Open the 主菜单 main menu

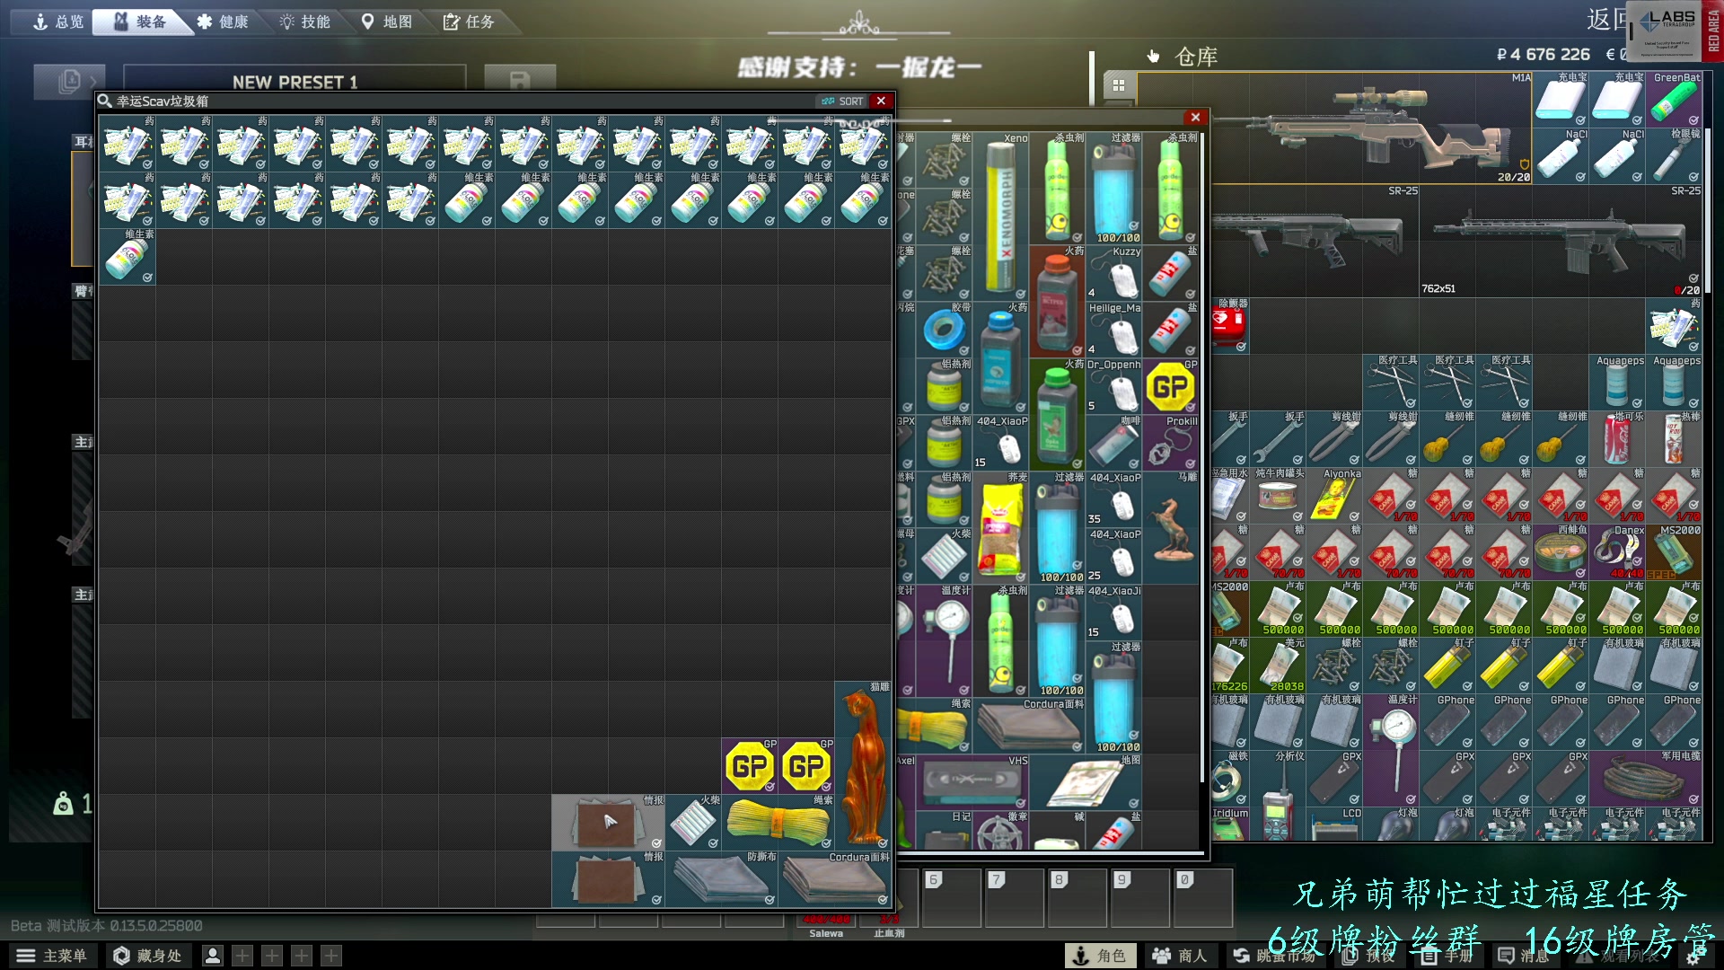click(x=51, y=956)
